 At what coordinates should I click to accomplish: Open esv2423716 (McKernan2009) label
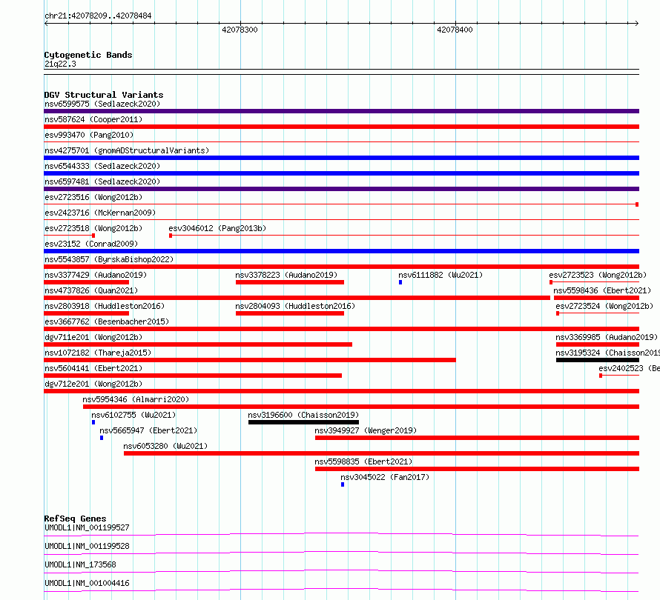click(x=100, y=213)
